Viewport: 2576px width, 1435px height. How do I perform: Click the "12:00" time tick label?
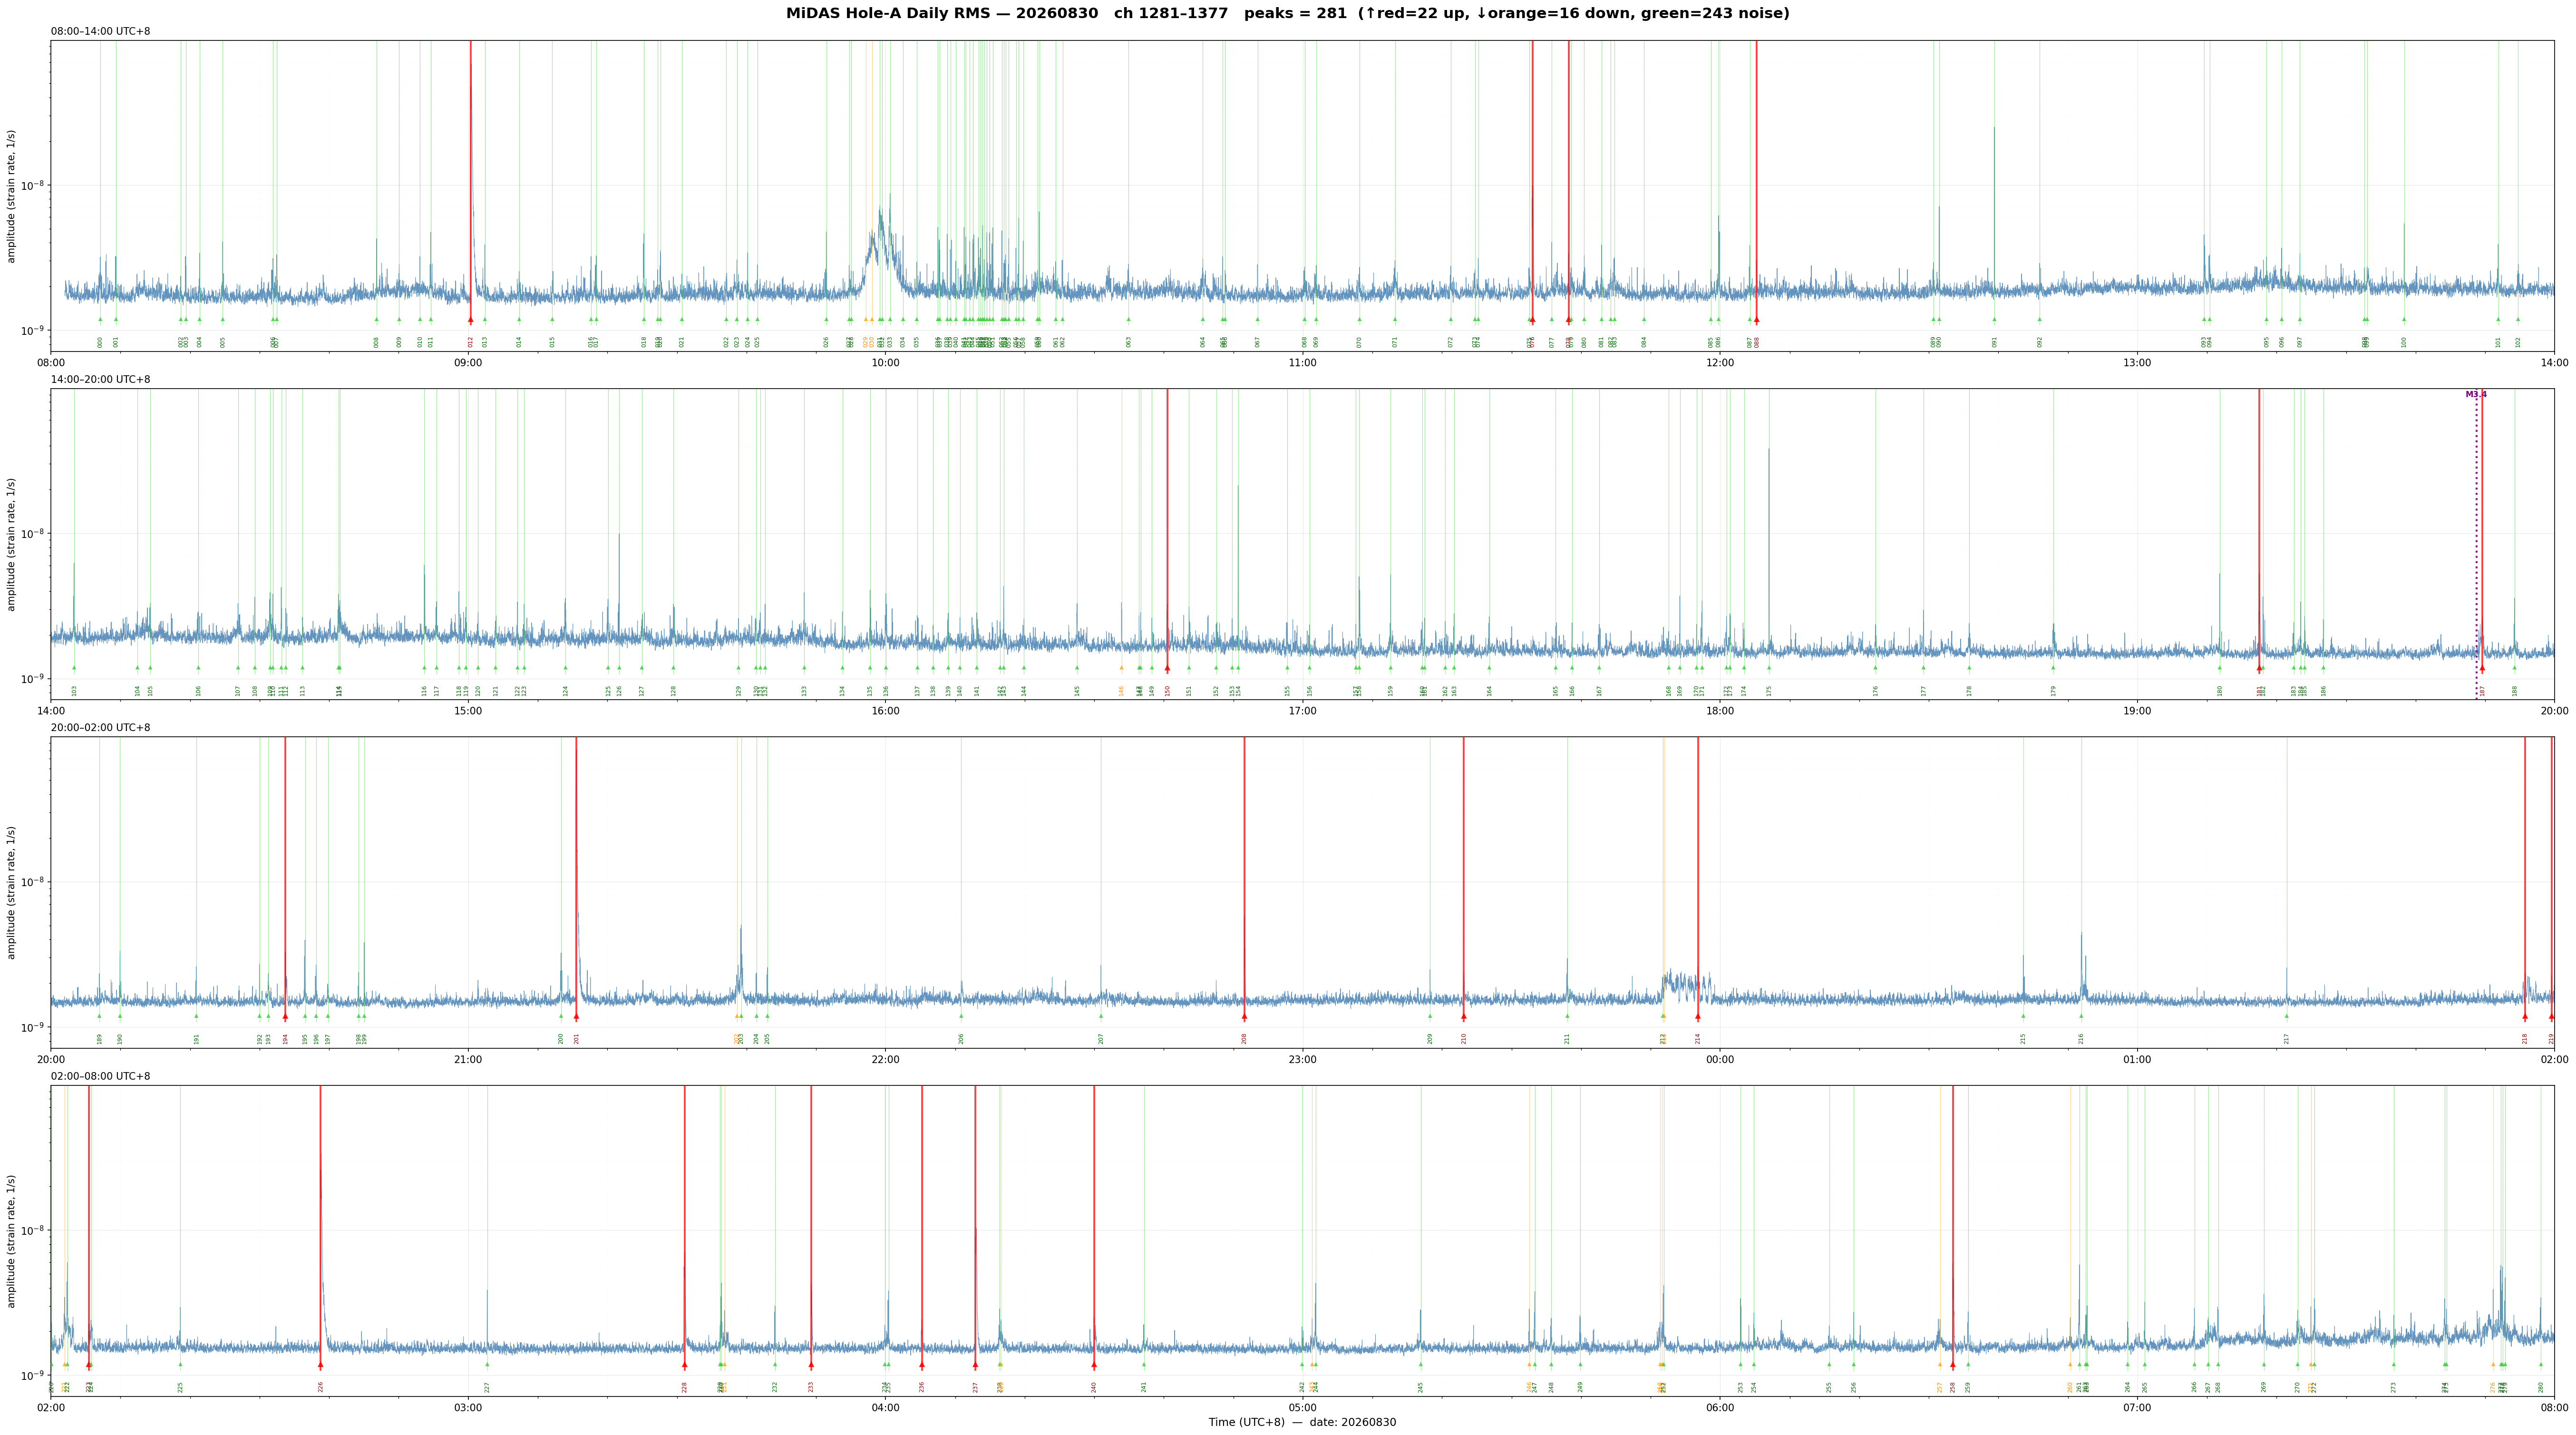(x=1719, y=362)
